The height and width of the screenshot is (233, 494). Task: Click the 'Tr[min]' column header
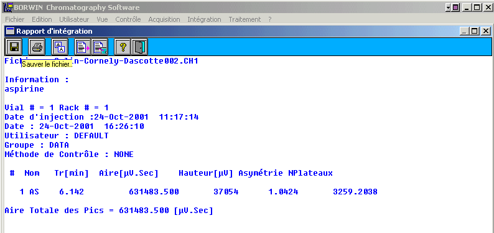[x=72, y=173]
